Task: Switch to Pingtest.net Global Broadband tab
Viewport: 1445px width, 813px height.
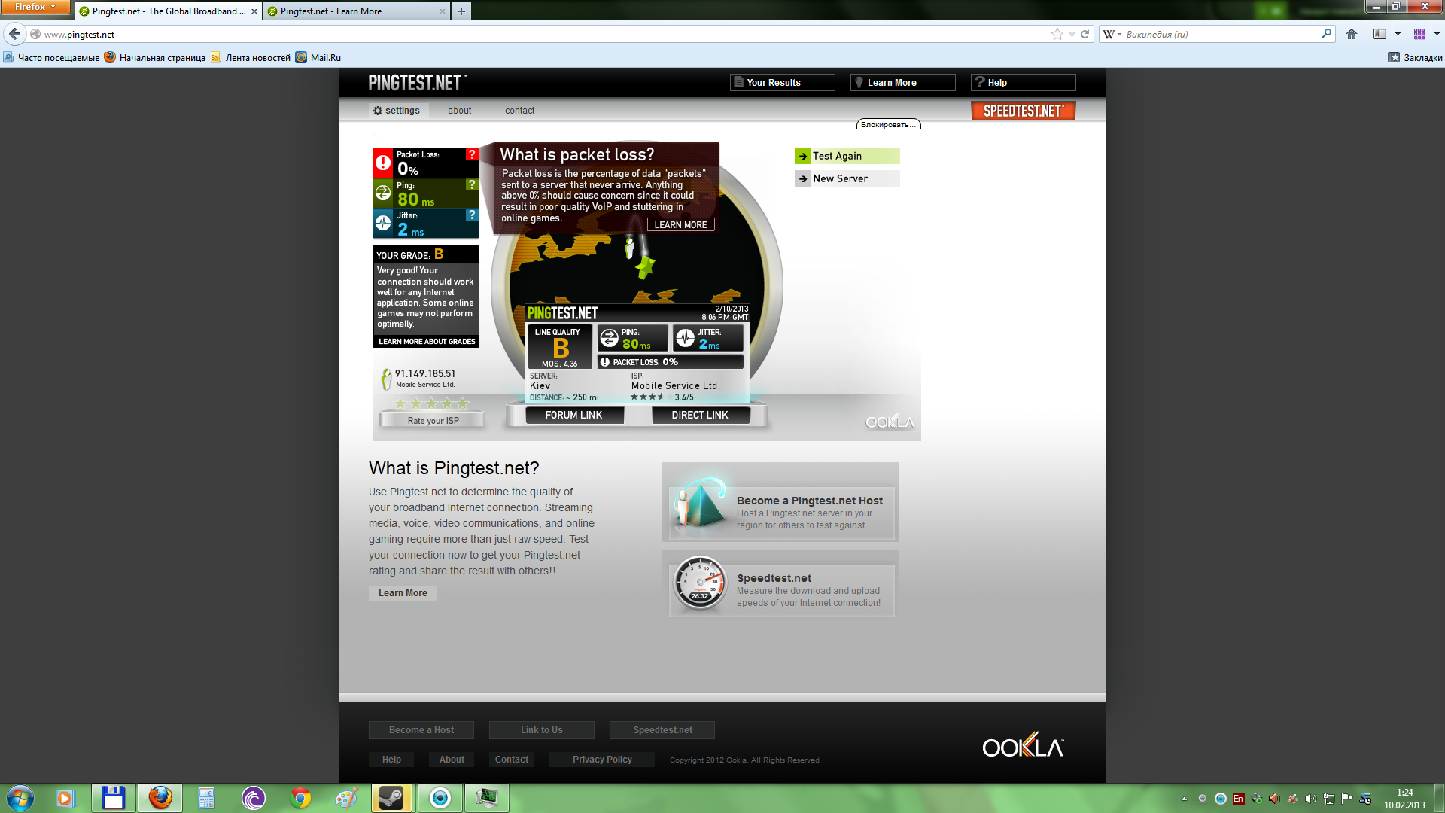Action: tap(168, 11)
